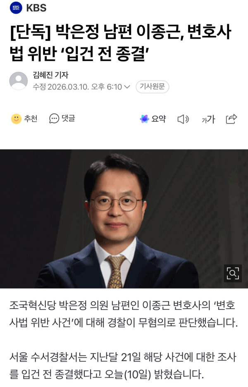Click the smiley face recommend icon
The image size is (248, 387).
click(x=16, y=119)
